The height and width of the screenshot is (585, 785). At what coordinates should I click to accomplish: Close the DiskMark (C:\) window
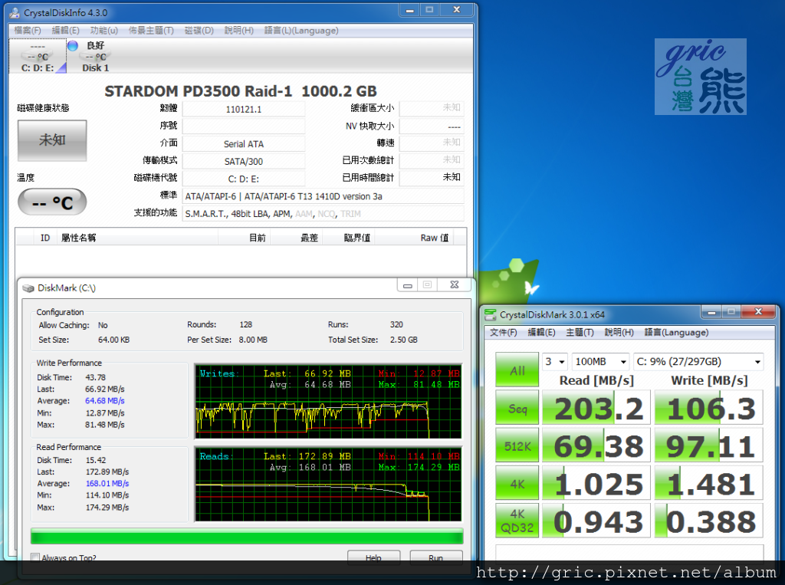(454, 285)
